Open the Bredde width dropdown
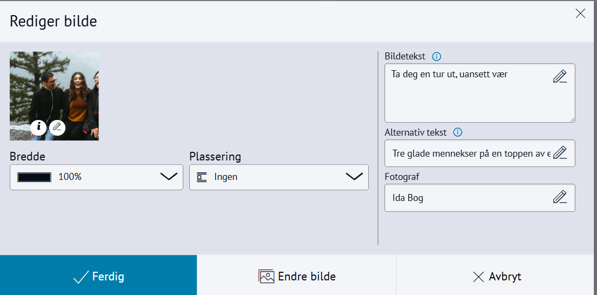This screenshot has height=295, width=597. tap(96, 177)
